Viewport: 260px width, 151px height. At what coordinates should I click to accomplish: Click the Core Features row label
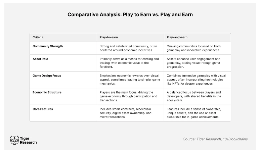point(43,109)
